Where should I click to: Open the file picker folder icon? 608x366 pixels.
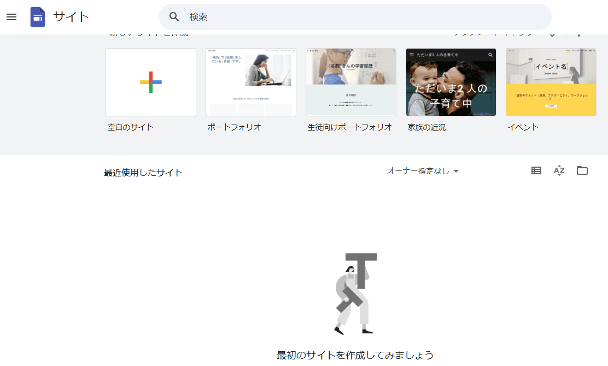click(x=582, y=170)
